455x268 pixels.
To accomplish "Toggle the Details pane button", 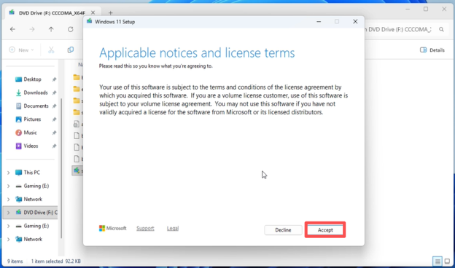I will 432,50.
